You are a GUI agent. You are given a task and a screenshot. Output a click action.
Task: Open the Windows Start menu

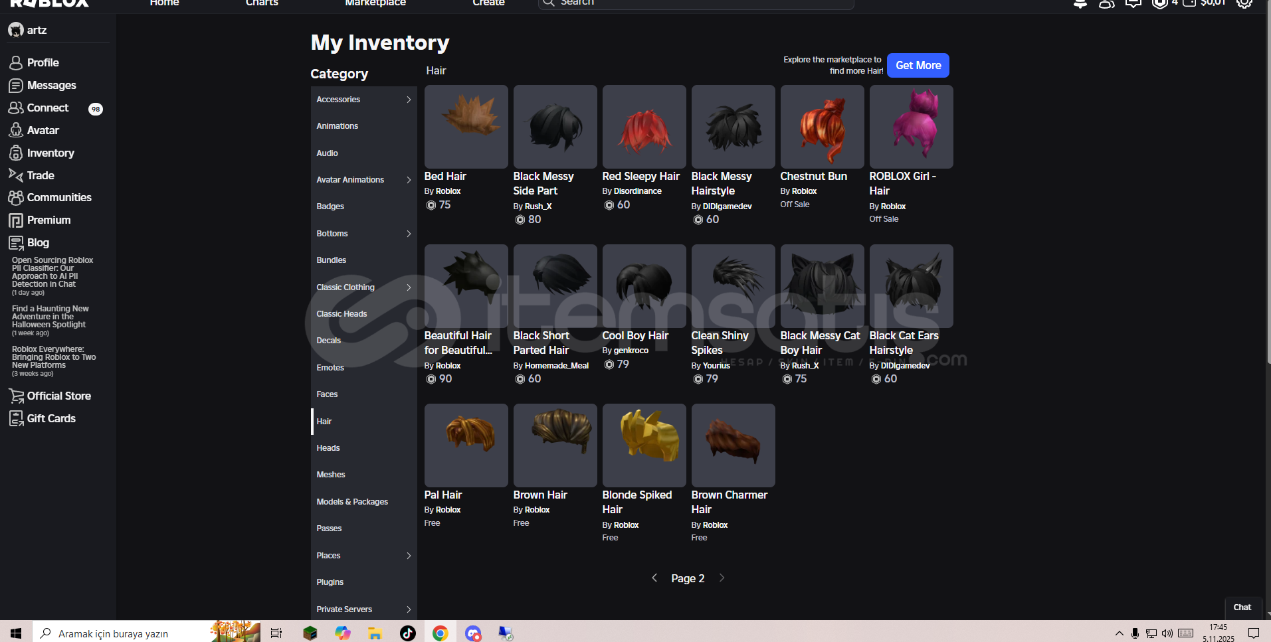point(16,633)
